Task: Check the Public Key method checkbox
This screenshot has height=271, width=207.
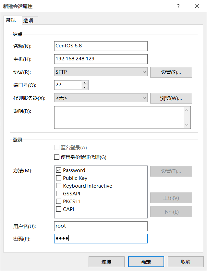Action: click(x=59, y=178)
